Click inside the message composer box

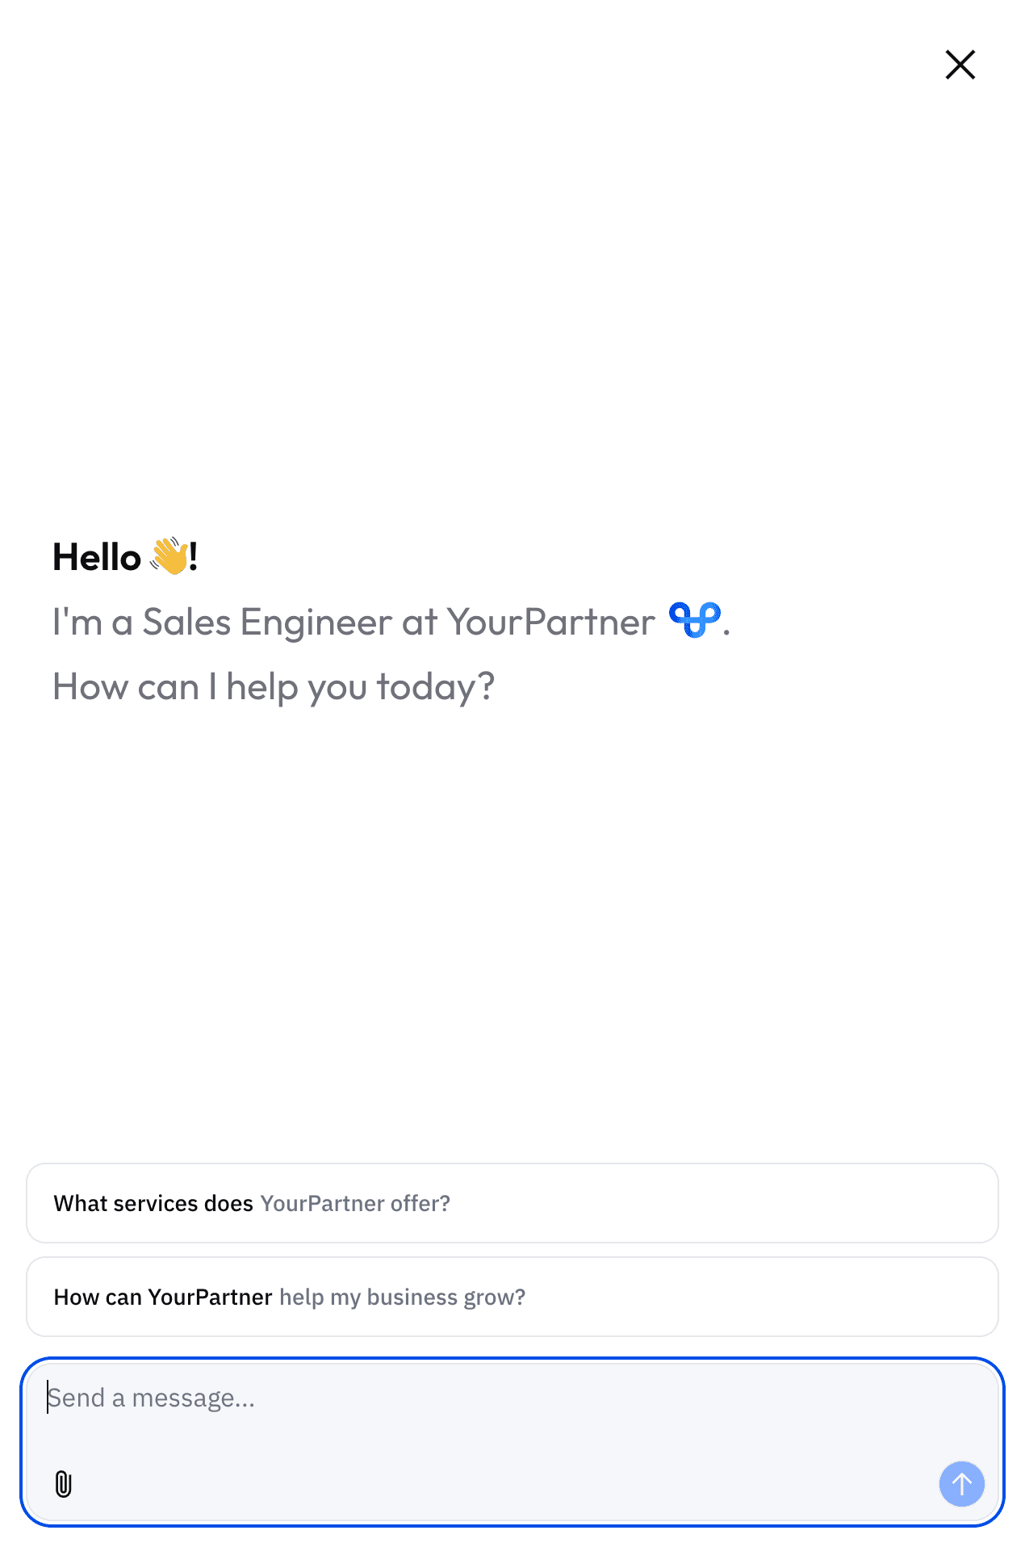[323, 1398]
